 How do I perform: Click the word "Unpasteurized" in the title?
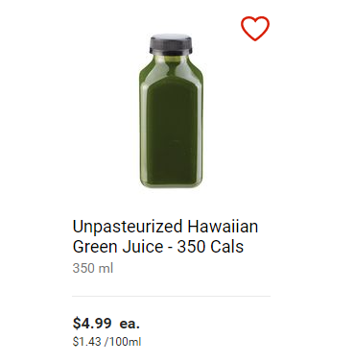click(128, 227)
